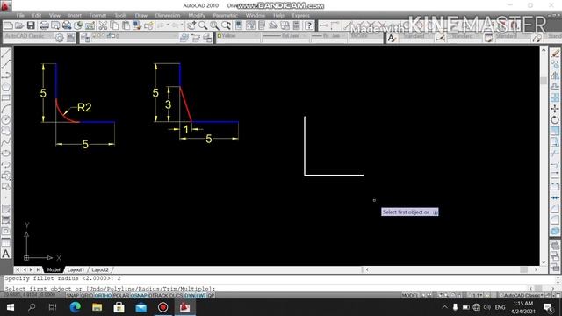The width and height of the screenshot is (562, 316).
Task: Open the Layer Properties Manager icon
Action: [85, 37]
